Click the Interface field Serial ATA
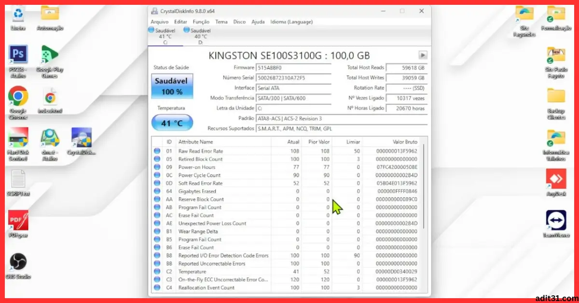Viewport: 579px width, 303px height. [294, 88]
